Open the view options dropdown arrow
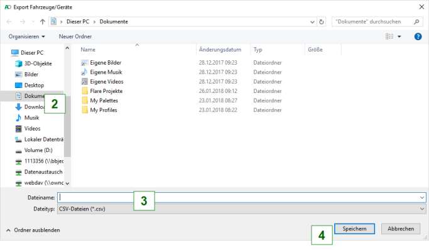The width and height of the screenshot is (429, 250). click(399, 36)
